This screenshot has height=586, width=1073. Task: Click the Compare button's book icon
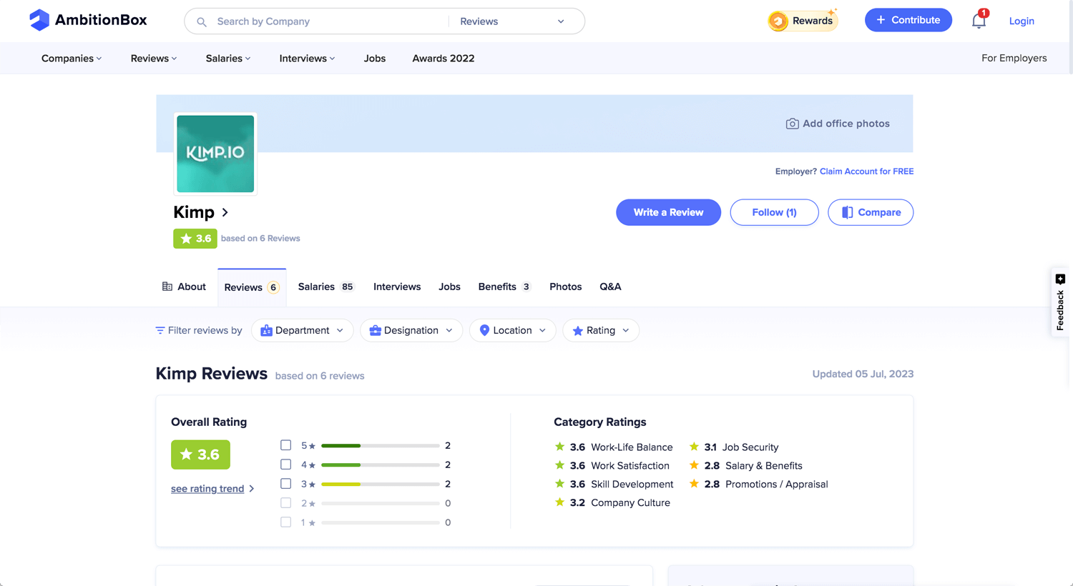(x=847, y=212)
